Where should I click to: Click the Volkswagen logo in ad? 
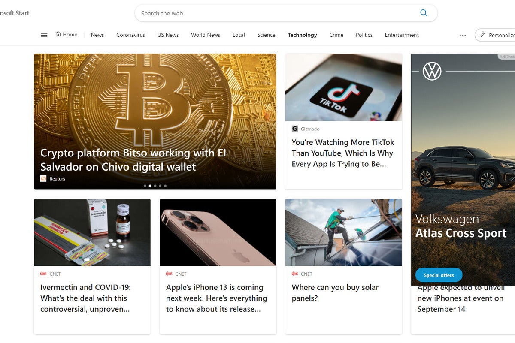[x=432, y=71]
